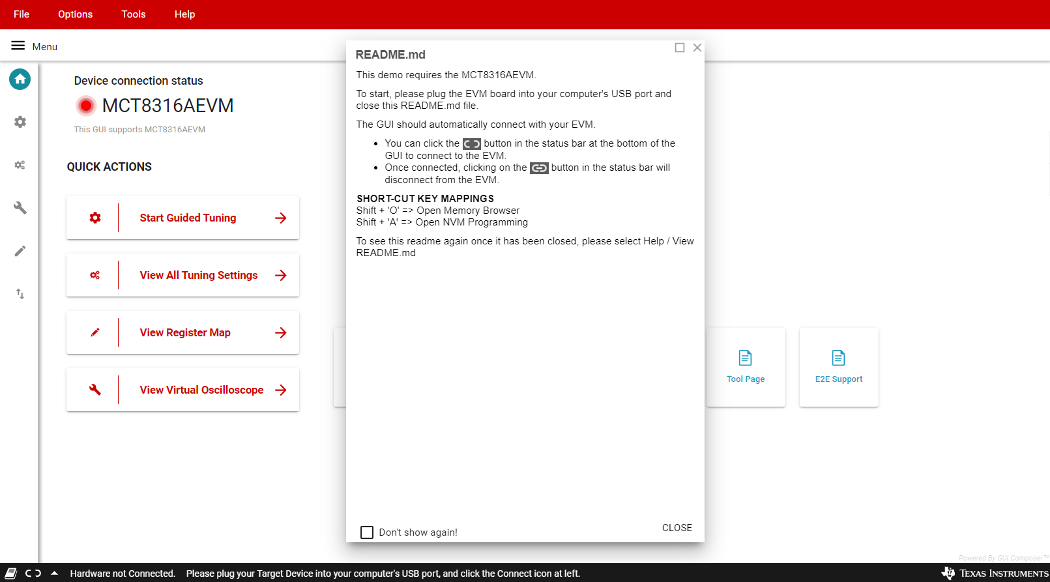Open the Tool Page link
Viewport: 1050px width, 582px height.
coord(746,368)
